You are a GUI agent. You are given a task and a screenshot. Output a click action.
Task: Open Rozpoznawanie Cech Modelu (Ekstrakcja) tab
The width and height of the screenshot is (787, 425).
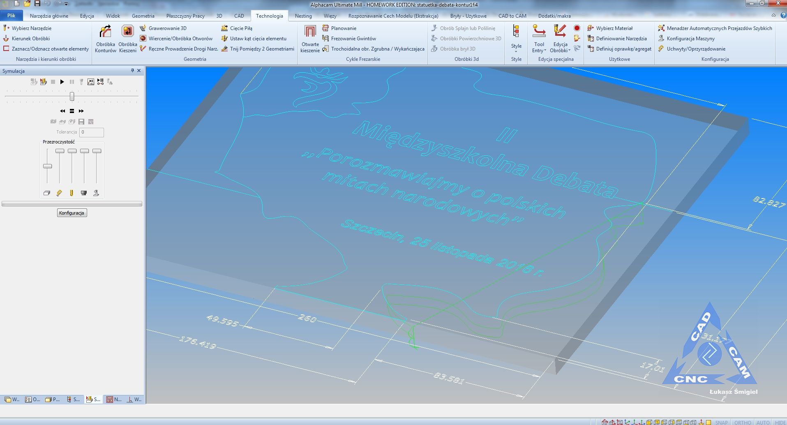[x=393, y=16]
